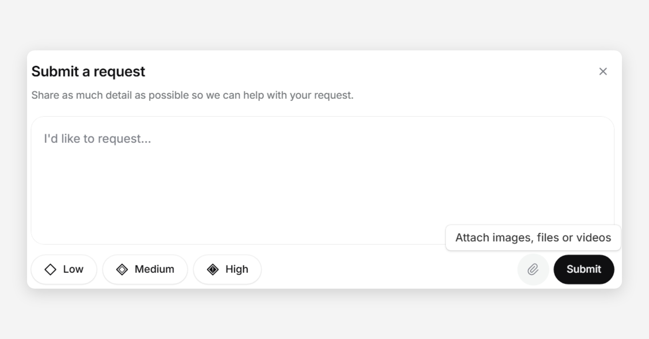Screen dimensions: 649x339
Task: Click the Submit label to send request
Action: (x=584, y=269)
